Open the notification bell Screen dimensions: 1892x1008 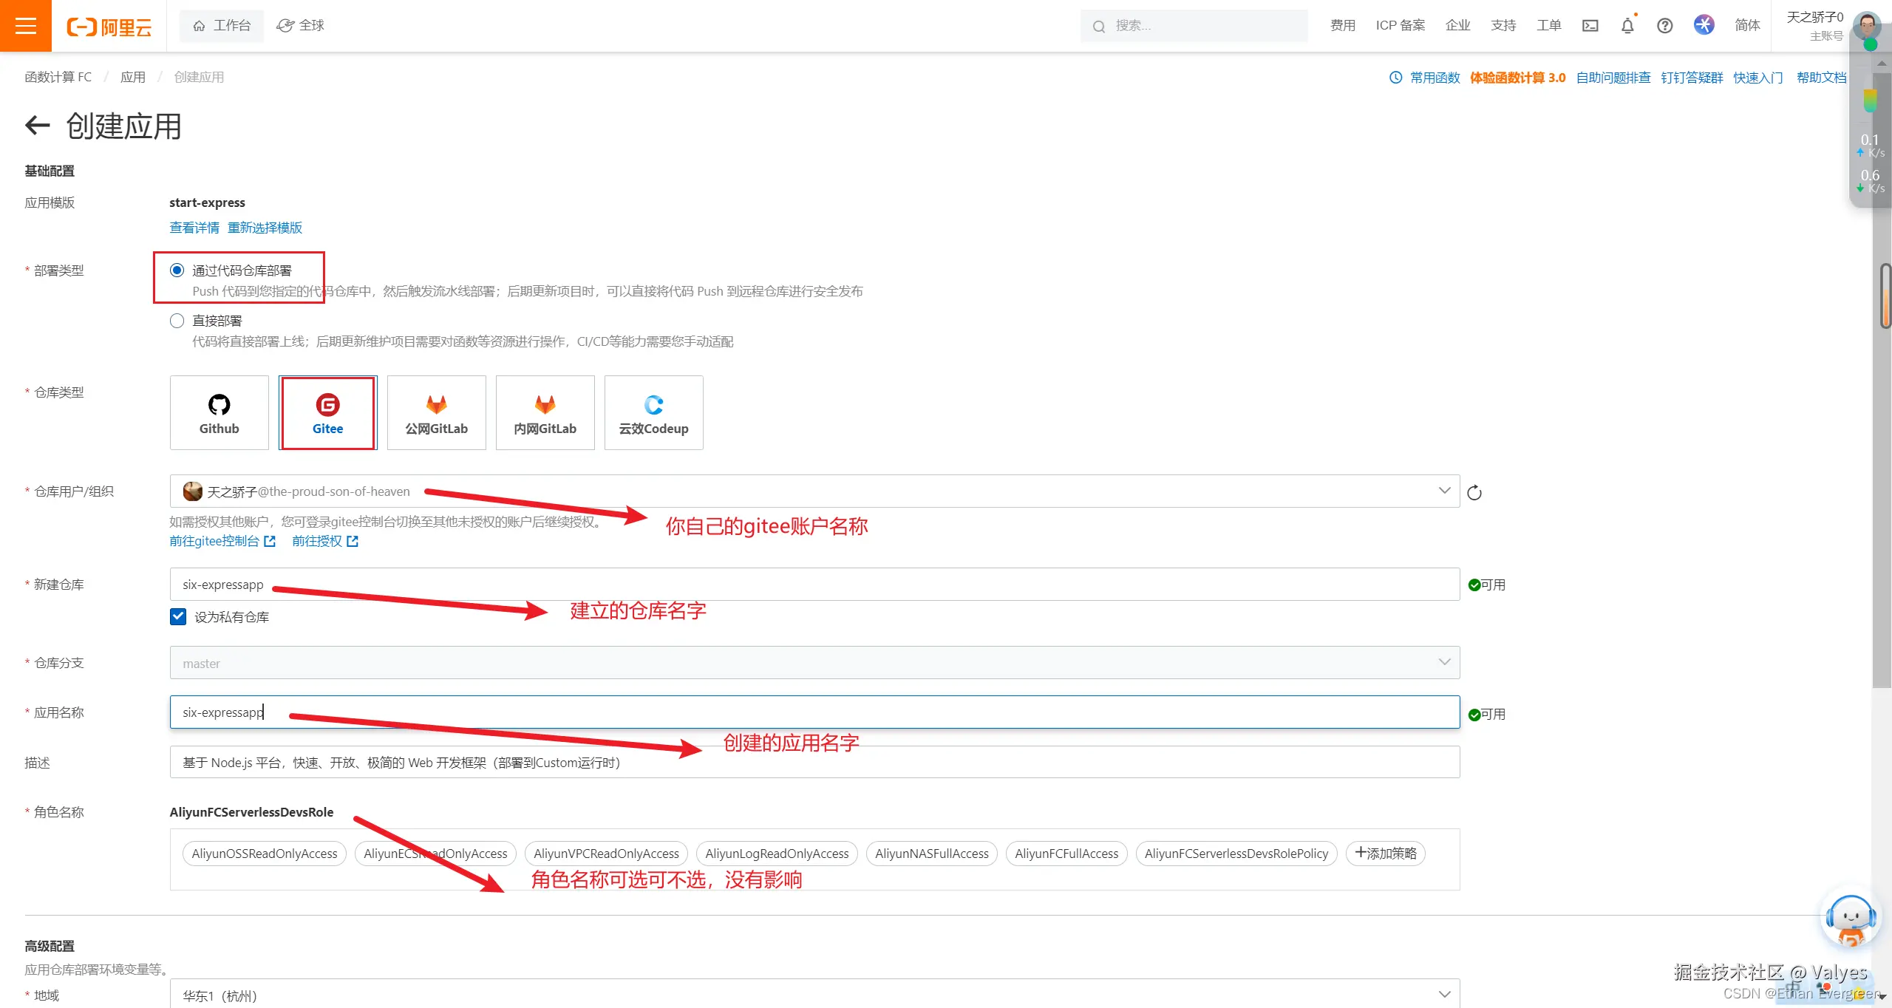1627,26
